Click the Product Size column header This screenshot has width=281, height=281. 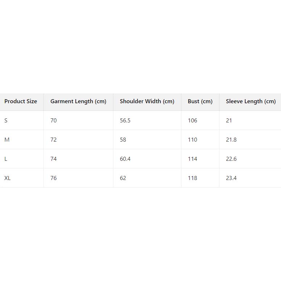pyautogui.click(x=21, y=101)
